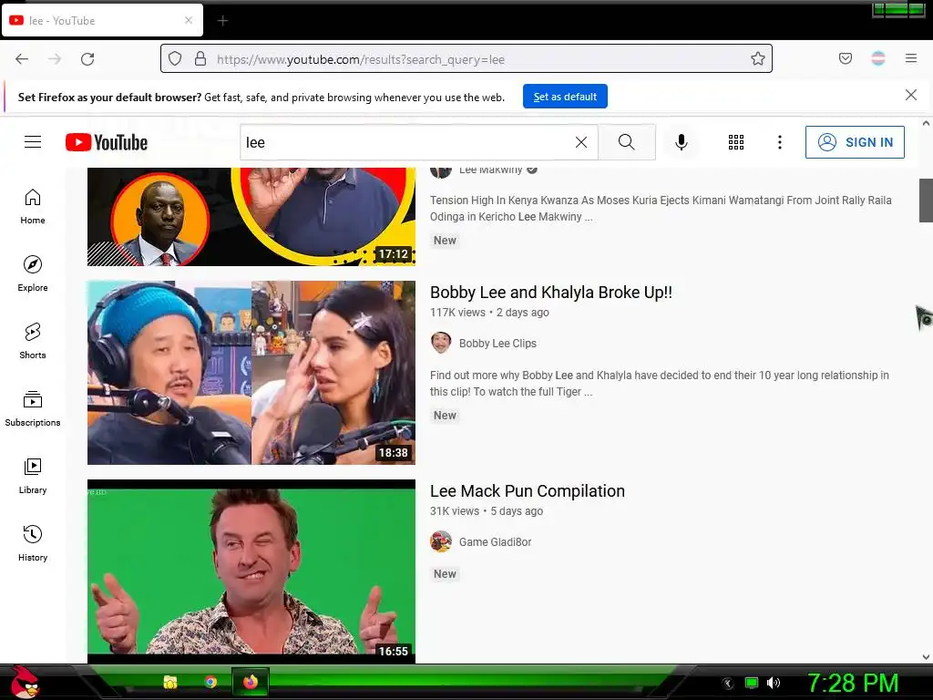933x700 pixels.
Task: Click Bobby Lee Clips channel avatar
Action: [441, 343]
